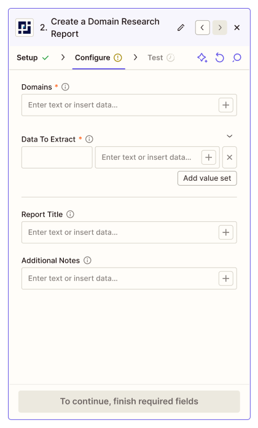Click the app logo icon in header
The width and height of the screenshot is (258, 428).
point(25,28)
